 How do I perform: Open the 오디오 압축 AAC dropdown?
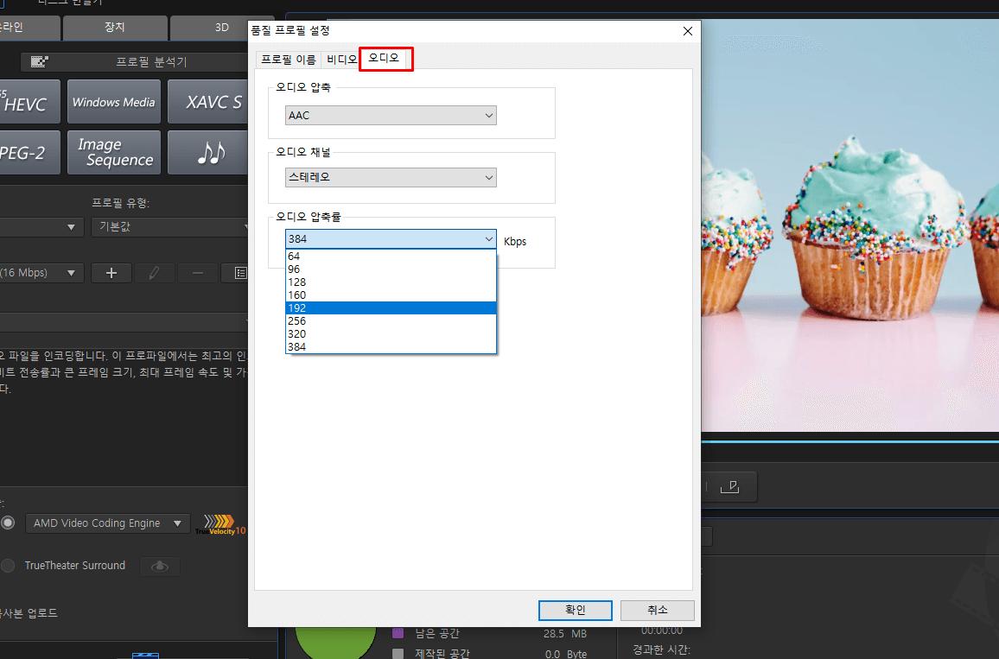[x=391, y=115]
